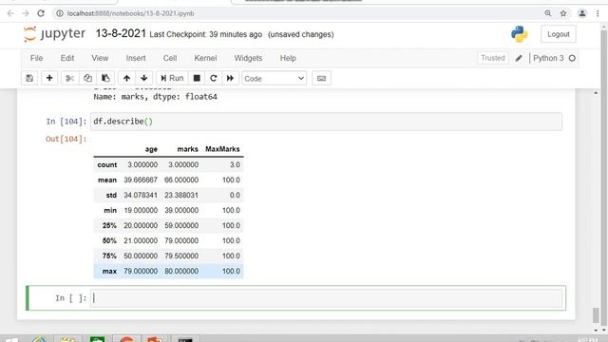This screenshot has height=342, width=608.
Task: Click the browser back arrow
Action: pos(10,13)
